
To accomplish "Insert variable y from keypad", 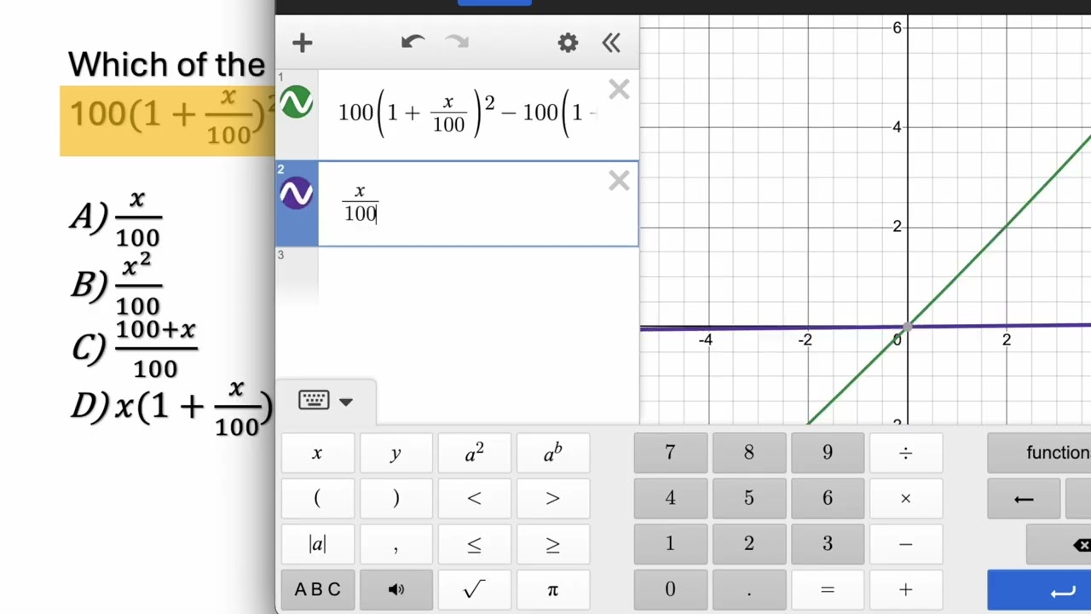I will pyautogui.click(x=395, y=453).
